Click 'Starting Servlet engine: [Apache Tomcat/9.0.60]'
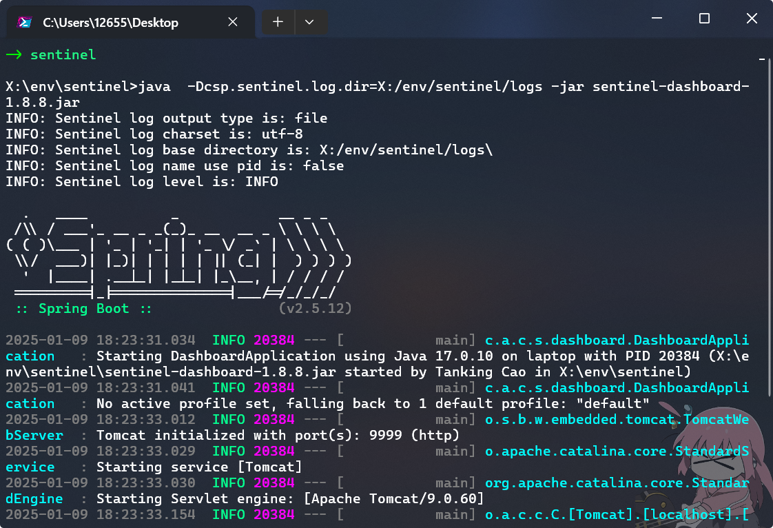This screenshot has height=528, width=773. (290, 498)
